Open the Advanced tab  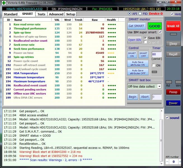click(x=56, y=14)
